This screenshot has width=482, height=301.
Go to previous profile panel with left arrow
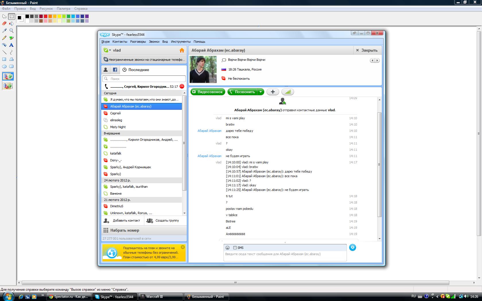point(372,60)
